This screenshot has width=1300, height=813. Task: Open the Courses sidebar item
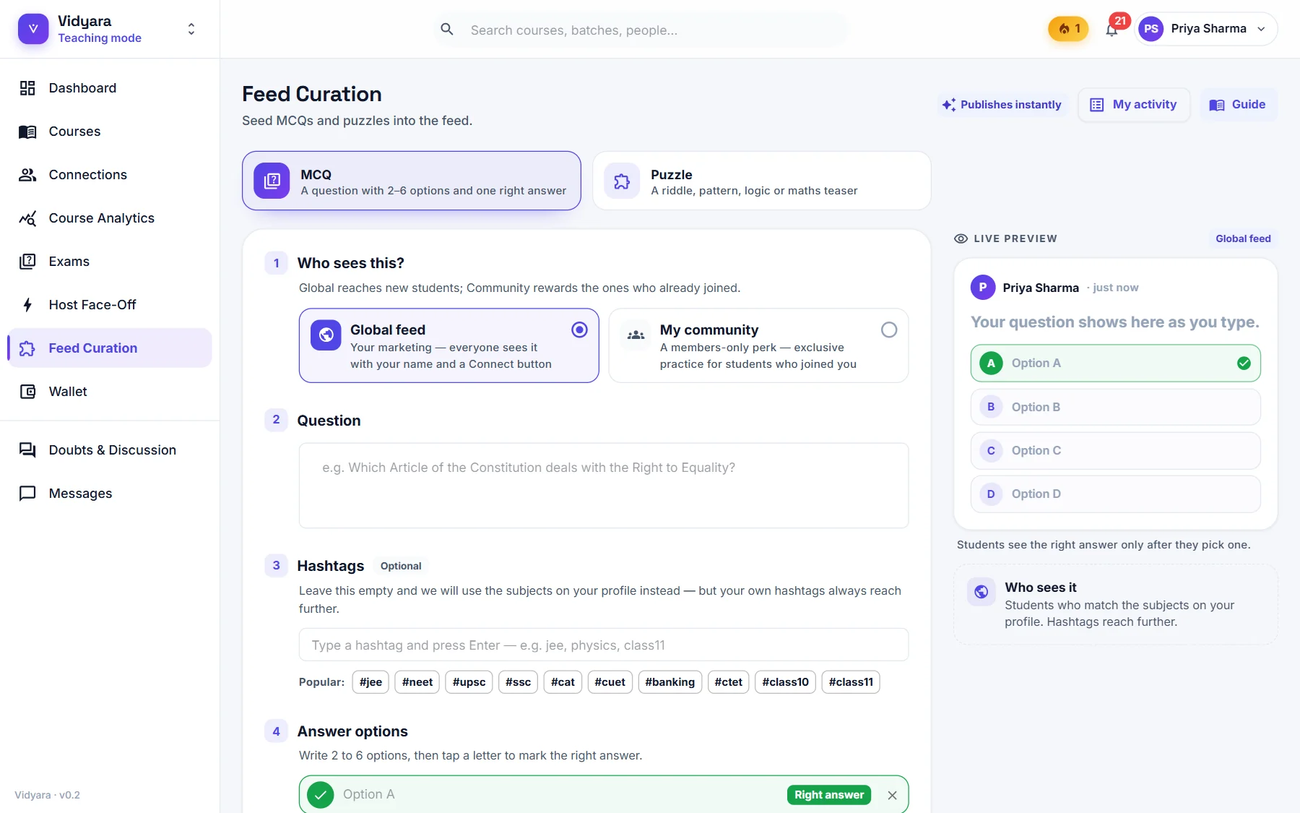(x=110, y=132)
